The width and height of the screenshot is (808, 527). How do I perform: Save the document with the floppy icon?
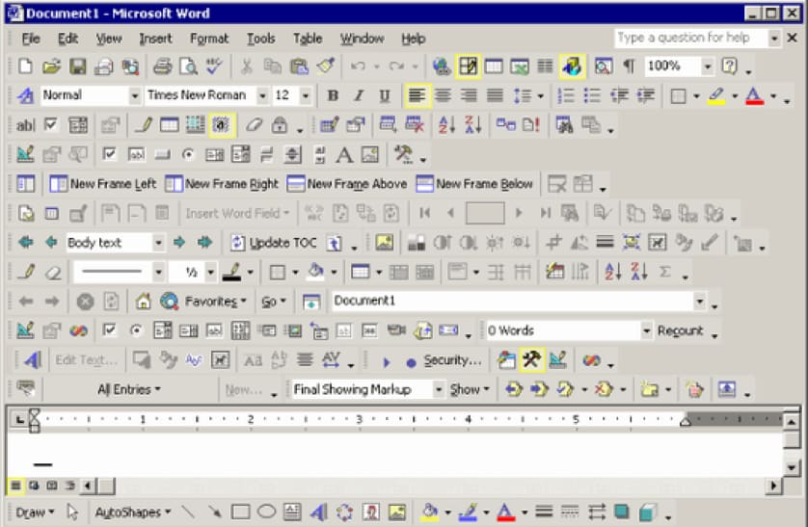click(x=78, y=66)
